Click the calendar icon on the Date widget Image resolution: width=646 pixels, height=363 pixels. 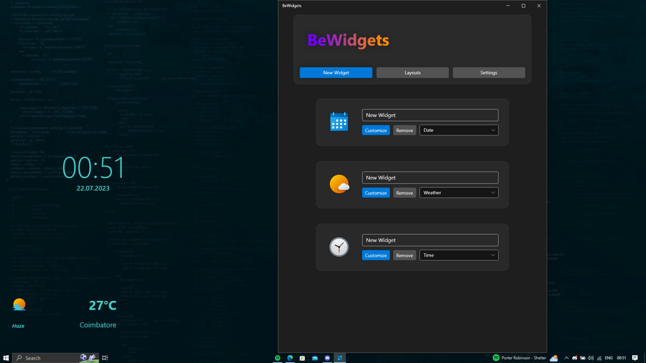(339, 121)
